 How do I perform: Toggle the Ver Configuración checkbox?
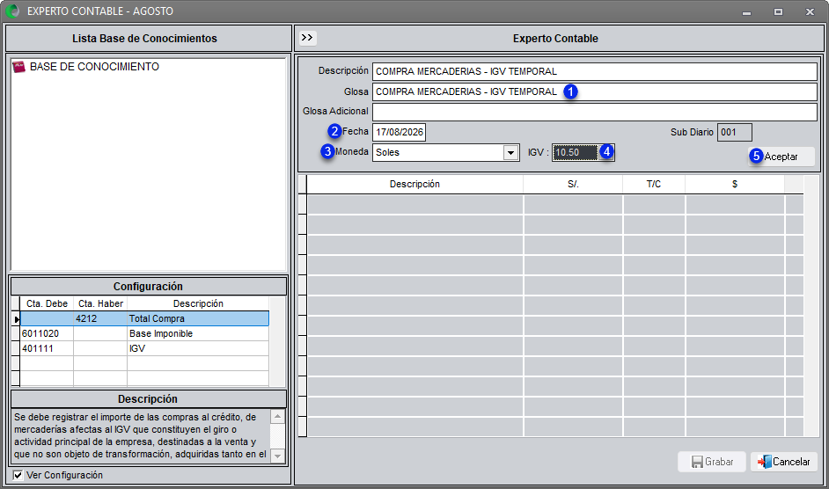coord(18,475)
